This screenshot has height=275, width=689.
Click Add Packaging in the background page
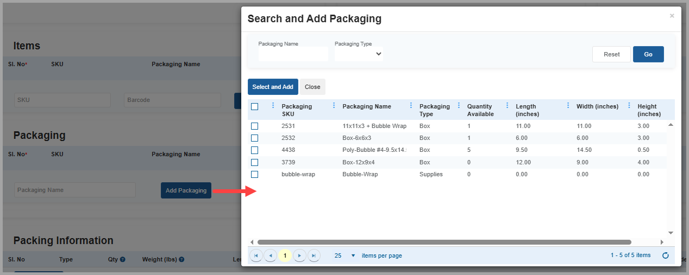coord(186,190)
